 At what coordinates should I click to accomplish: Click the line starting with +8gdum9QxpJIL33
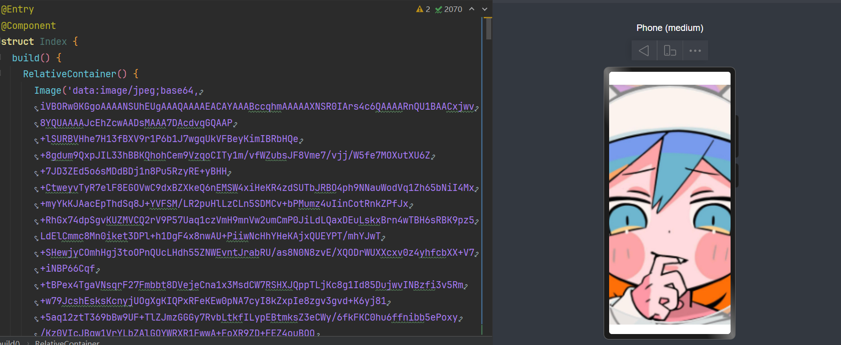coord(235,155)
